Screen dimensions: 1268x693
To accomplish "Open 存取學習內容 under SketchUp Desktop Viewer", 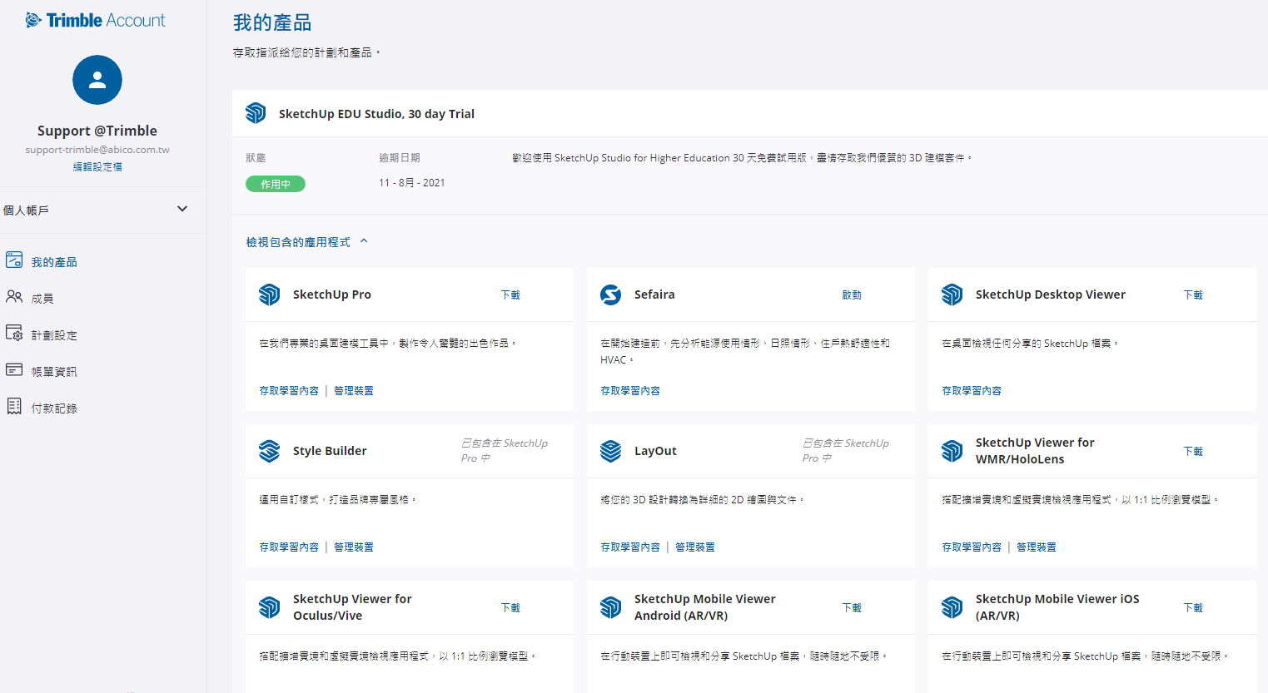I will pos(972,391).
